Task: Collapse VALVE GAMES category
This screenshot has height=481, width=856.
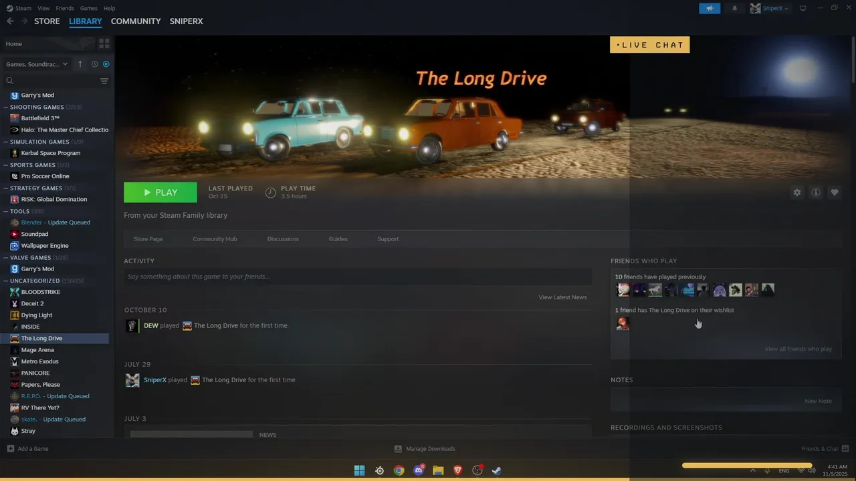Action: (x=6, y=257)
